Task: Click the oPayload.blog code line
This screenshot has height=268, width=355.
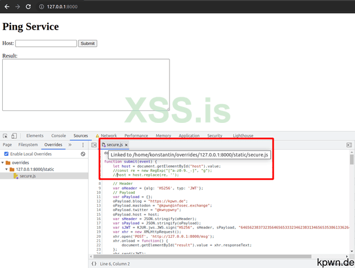Action: click(x=150, y=201)
